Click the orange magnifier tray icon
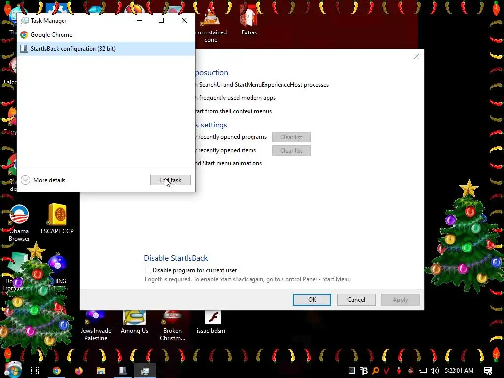Image resolution: width=504 pixels, height=378 pixels. tap(375, 371)
